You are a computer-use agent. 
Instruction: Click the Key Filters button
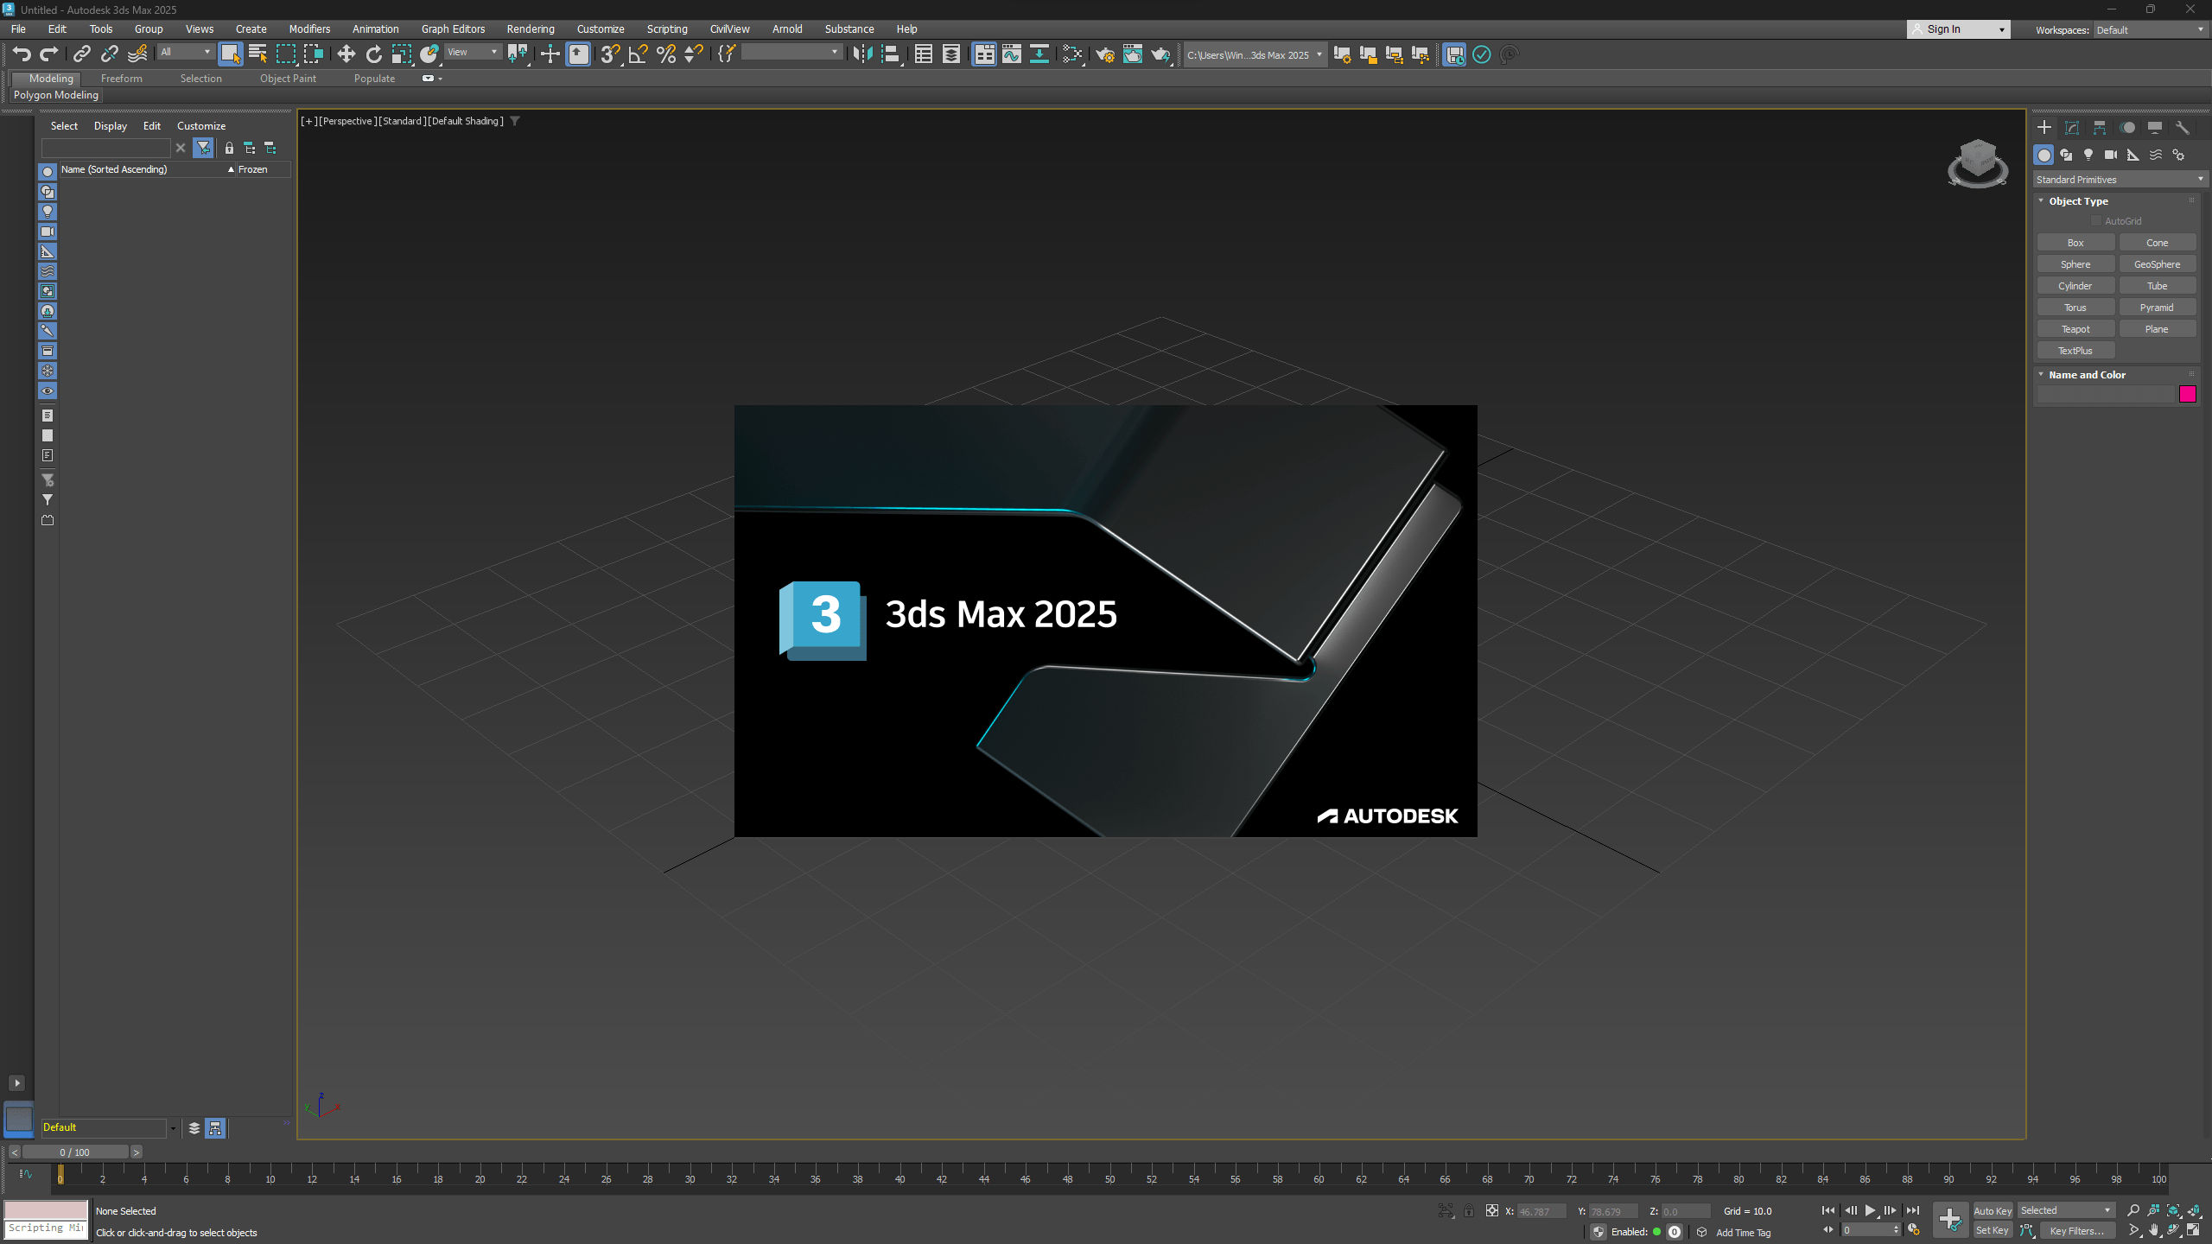(x=2075, y=1230)
